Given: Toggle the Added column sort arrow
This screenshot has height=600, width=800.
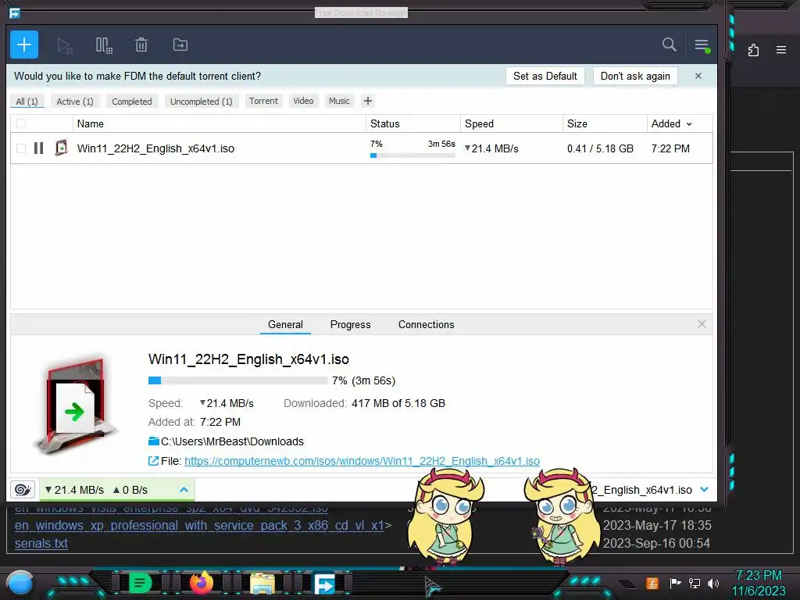Looking at the screenshot, I should point(689,124).
